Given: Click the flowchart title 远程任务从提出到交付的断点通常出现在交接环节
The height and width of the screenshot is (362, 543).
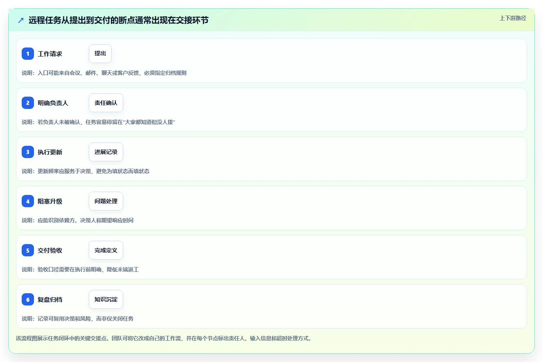Looking at the screenshot, I should point(119,20).
